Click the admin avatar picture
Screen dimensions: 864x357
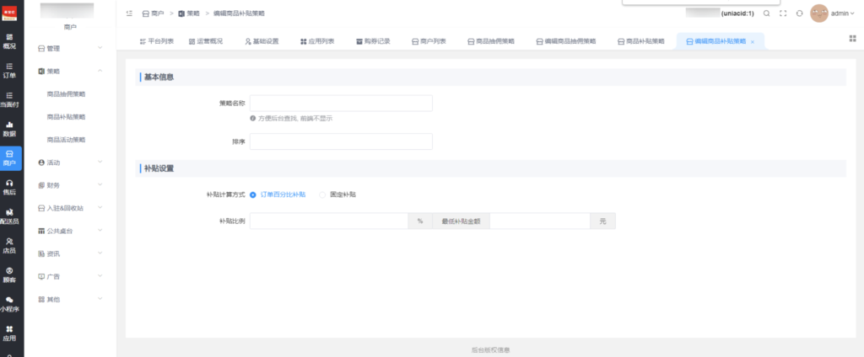coord(818,13)
